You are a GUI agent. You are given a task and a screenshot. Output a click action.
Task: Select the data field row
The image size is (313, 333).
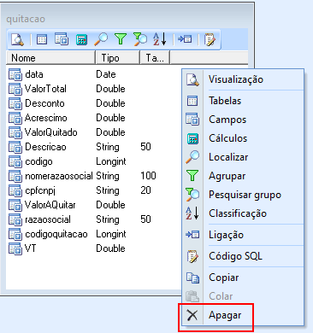[x=93, y=74]
